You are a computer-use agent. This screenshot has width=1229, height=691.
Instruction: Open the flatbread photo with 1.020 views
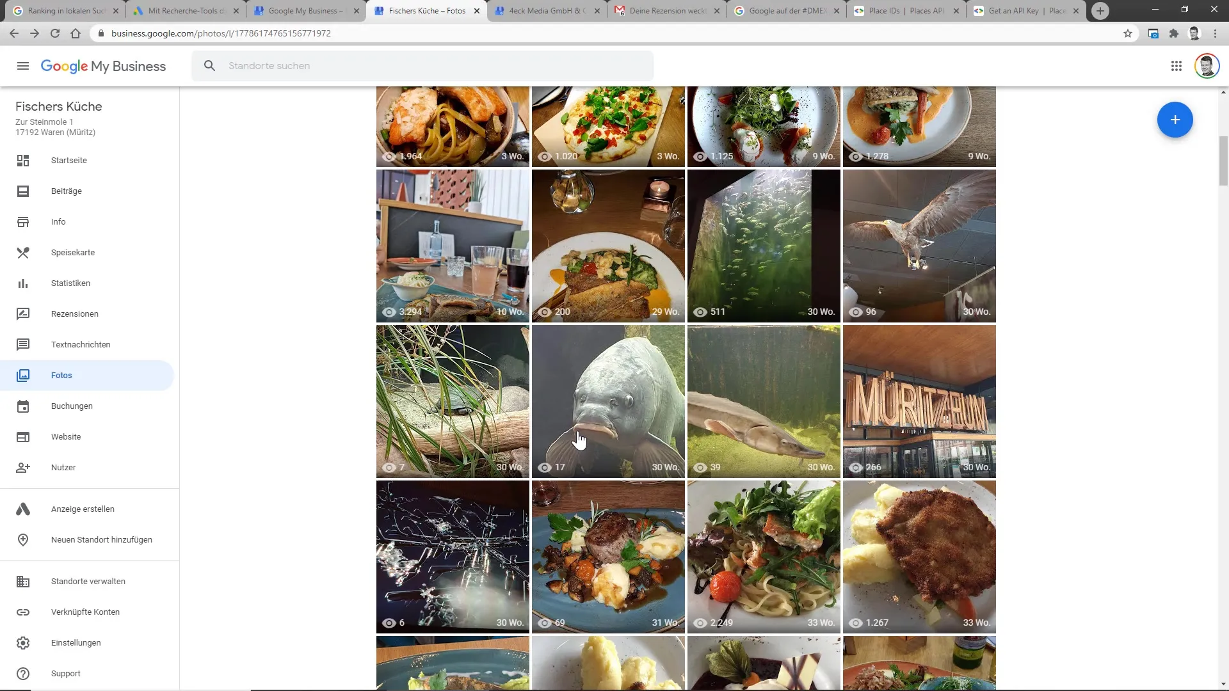click(x=608, y=127)
